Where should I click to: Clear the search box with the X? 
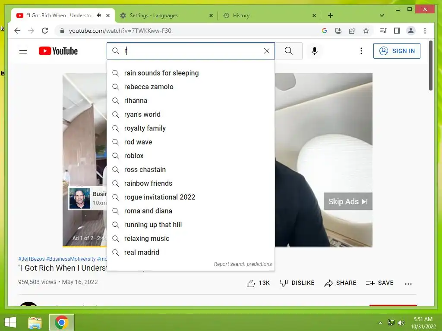266,51
